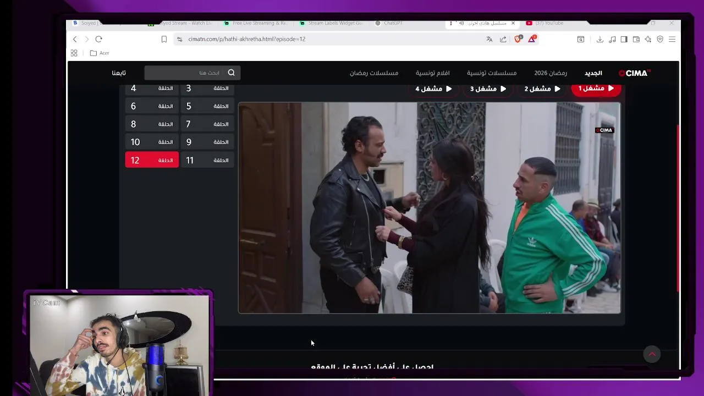704x396 pixels.
Task: Open مسلسلات رمضان menu item
Action: click(374, 73)
